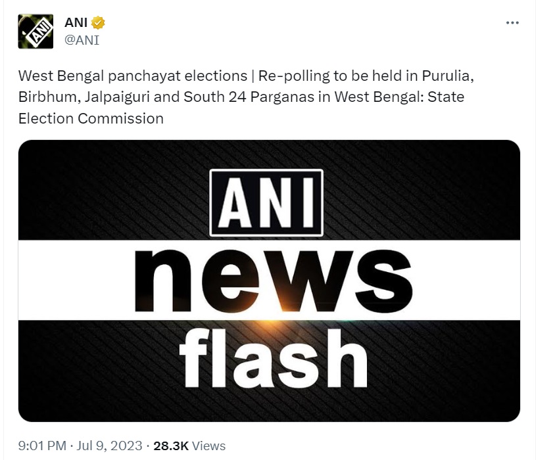Click the word 'Views' label
This screenshot has height=460, width=553.
tap(209, 446)
